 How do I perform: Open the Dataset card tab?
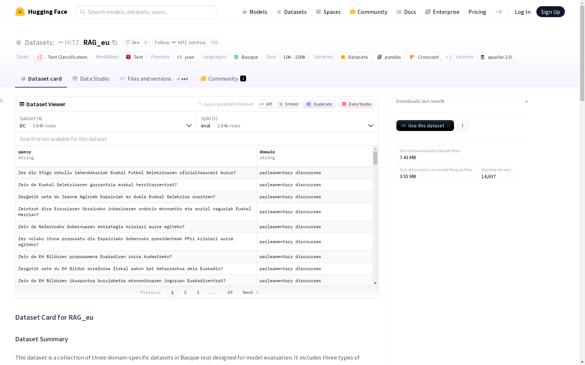pos(41,79)
